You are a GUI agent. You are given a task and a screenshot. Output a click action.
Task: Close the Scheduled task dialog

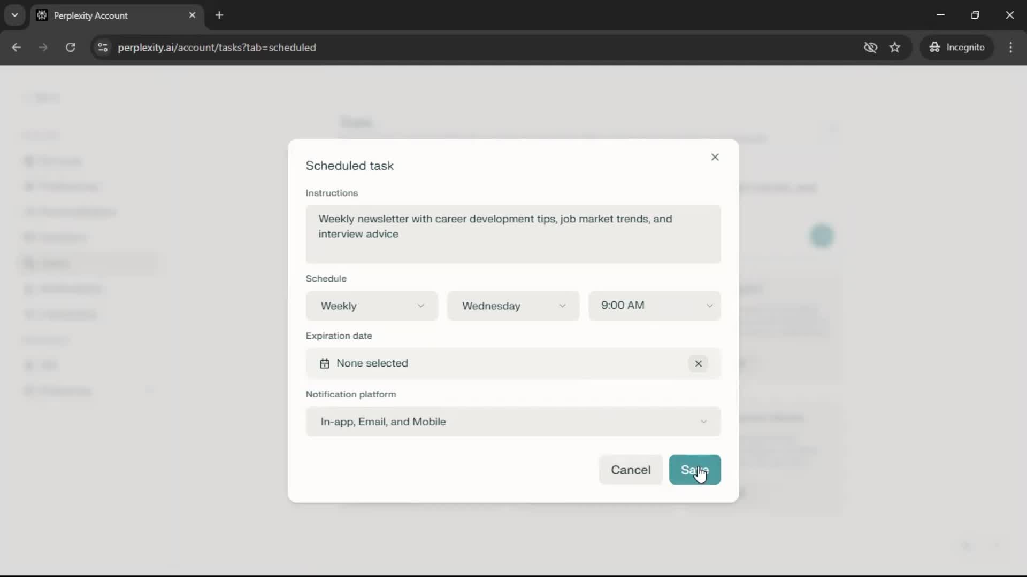click(715, 157)
